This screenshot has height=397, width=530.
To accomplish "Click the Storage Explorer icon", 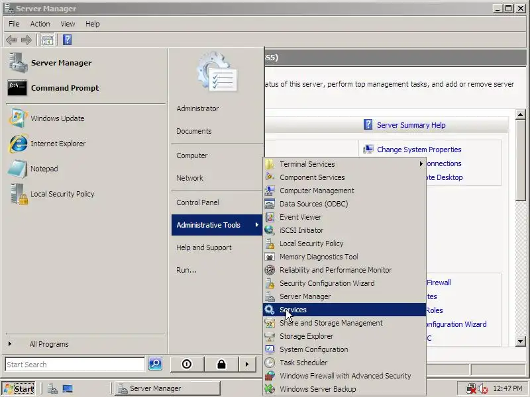I will [270, 336].
